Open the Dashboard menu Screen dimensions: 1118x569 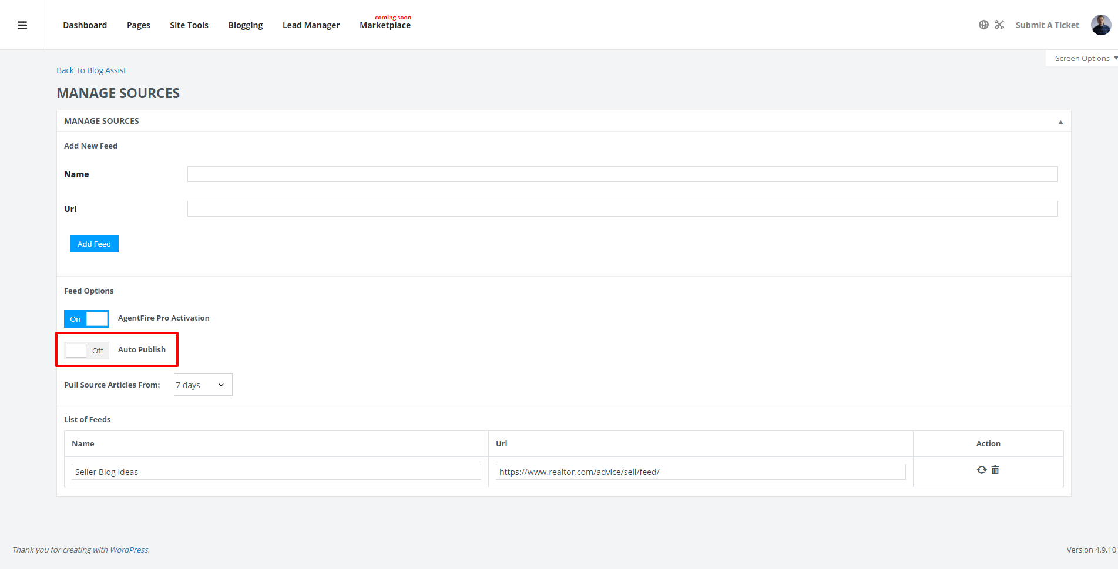pyautogui.click(x=85, y=25)
